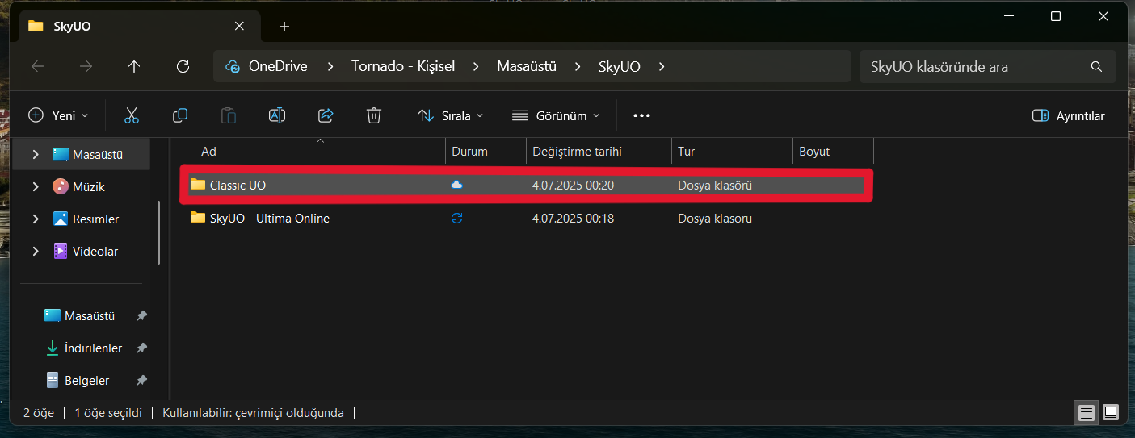
Task: Click the 1 öğe seçildi status text
Action: [x=108, y=412]
